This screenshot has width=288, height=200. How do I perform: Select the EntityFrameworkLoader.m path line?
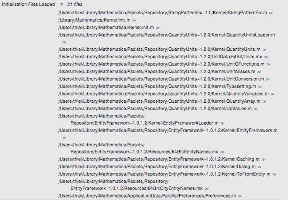tap(144, 123)
